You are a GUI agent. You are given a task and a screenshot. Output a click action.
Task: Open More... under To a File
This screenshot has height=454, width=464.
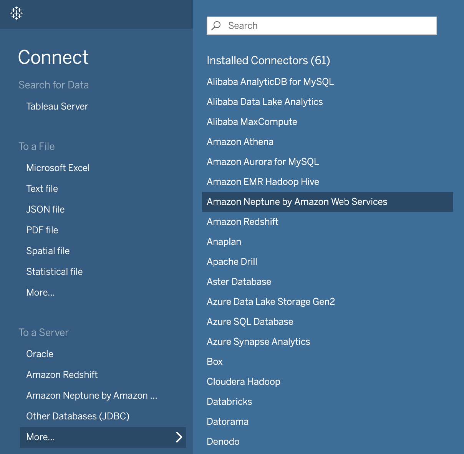pos(41,293)
